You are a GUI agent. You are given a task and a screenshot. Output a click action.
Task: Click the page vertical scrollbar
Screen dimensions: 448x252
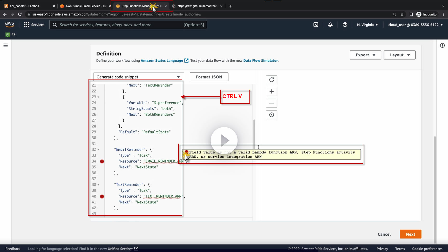coord(435,190)
